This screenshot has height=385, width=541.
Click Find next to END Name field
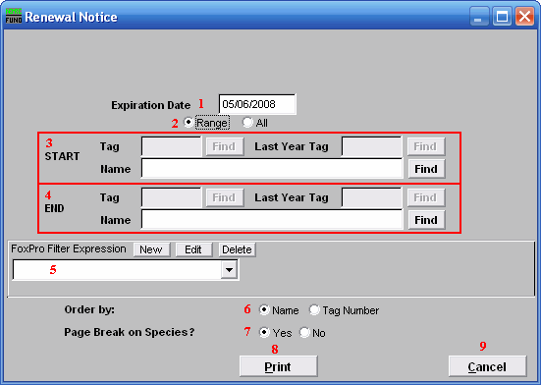(426, 220)
